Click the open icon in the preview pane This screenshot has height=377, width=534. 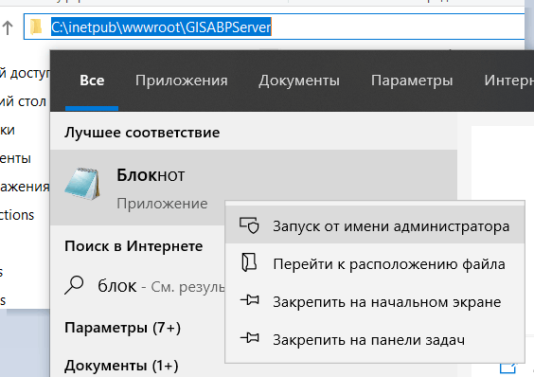508,368
